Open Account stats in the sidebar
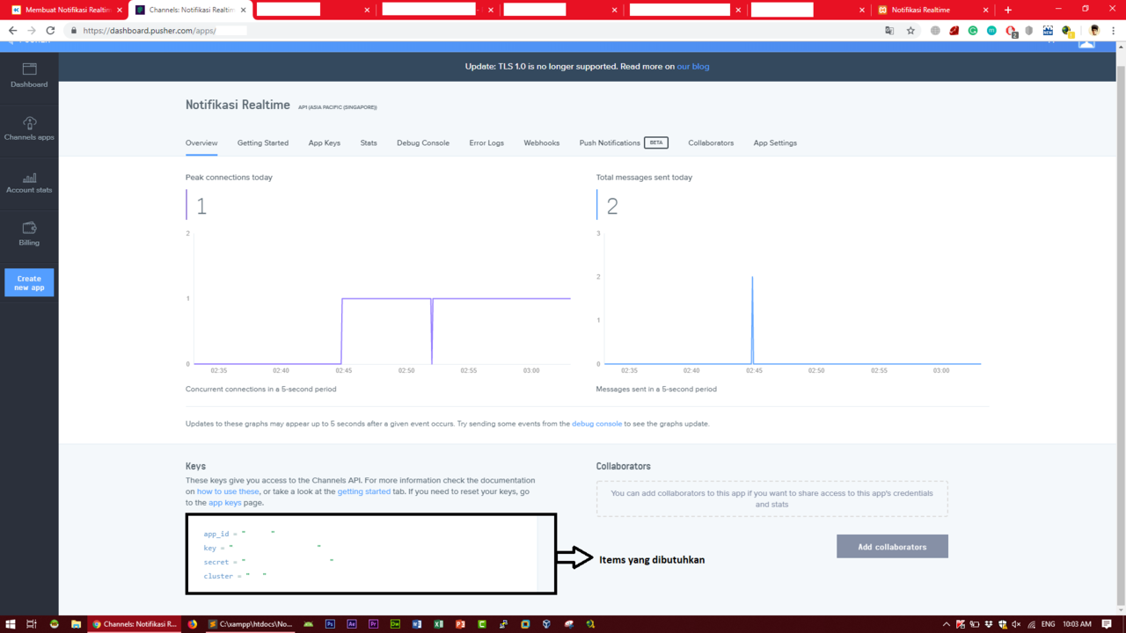The height and width of the screenshot is (633, 1126). [29, 182]
